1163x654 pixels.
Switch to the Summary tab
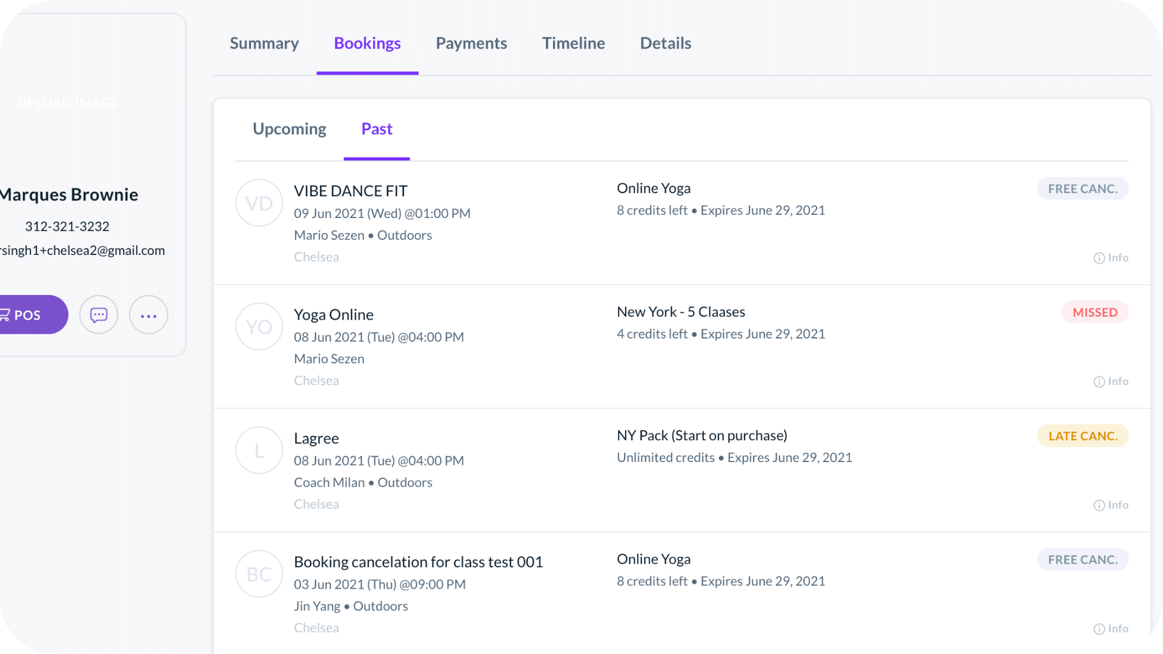[x=264, y=43]
